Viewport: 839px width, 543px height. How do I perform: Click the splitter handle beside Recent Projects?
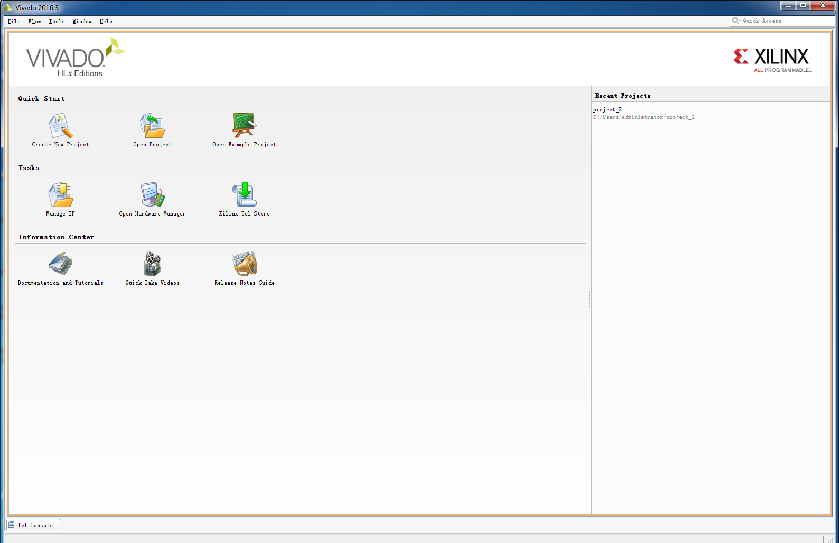tap(589, 299)
